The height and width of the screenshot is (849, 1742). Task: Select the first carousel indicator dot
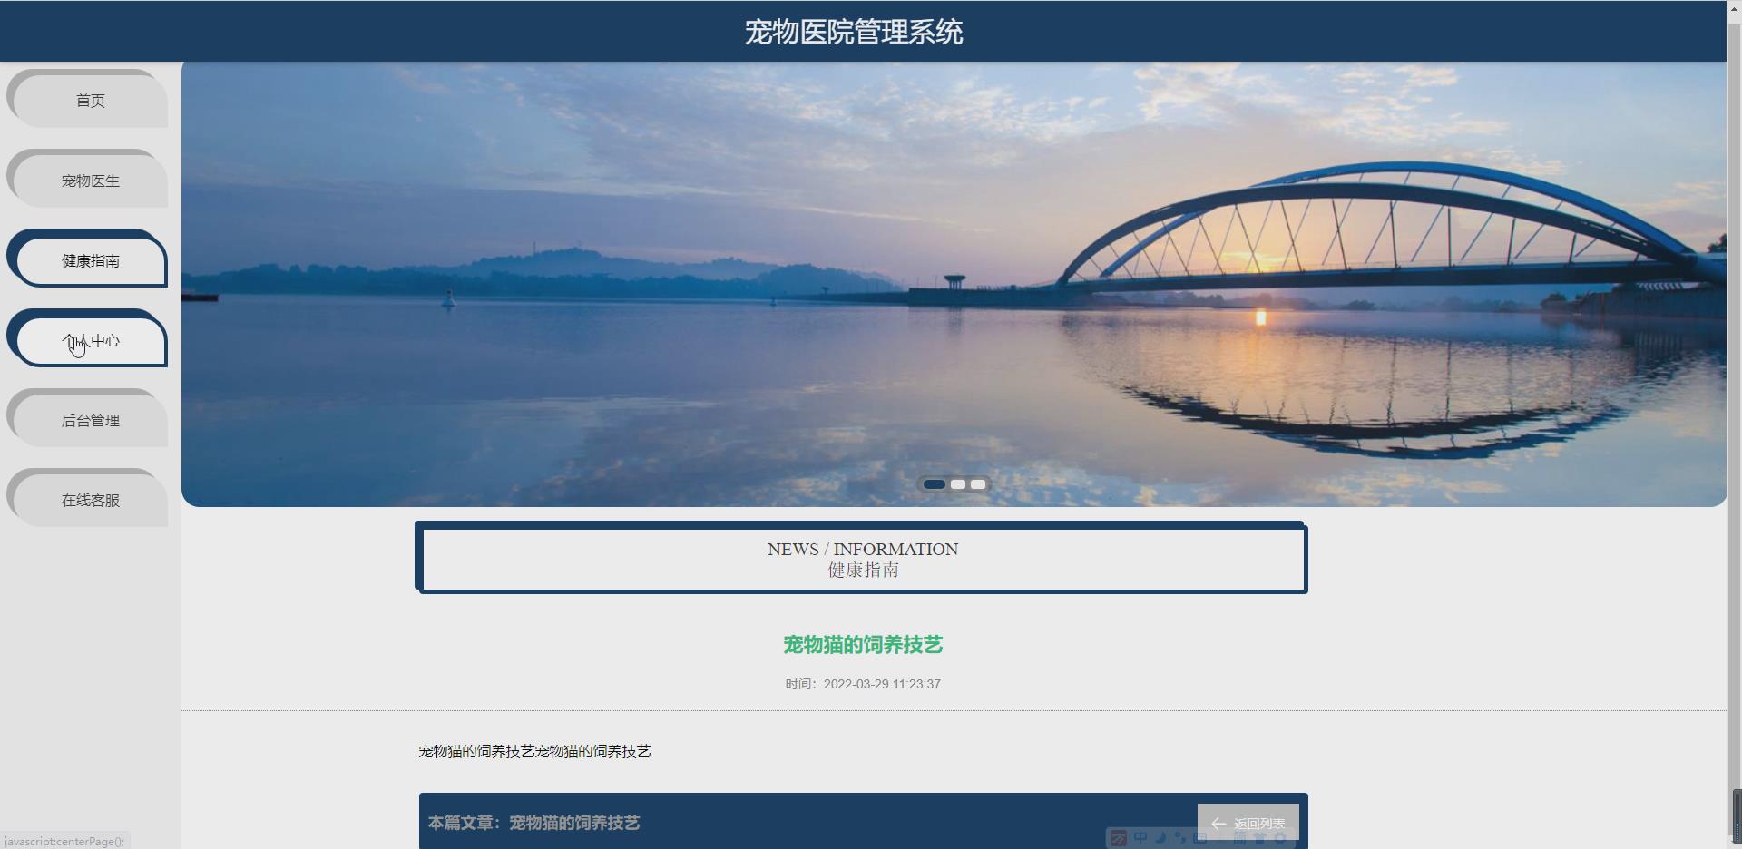point(934,484)
